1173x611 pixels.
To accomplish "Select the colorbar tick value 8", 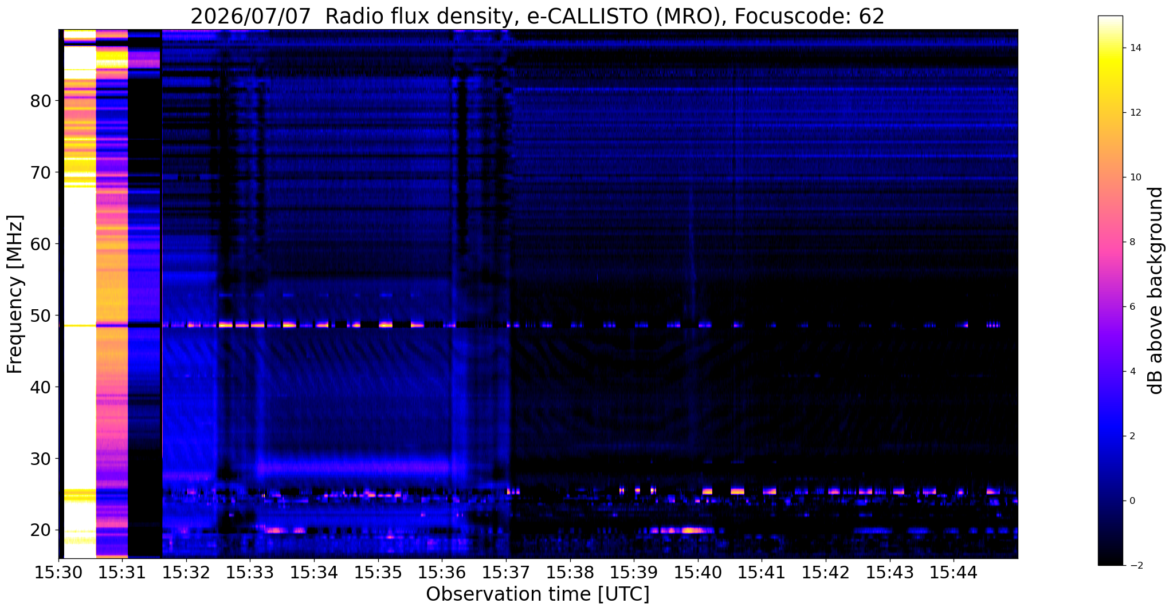I will [1132, 242].
